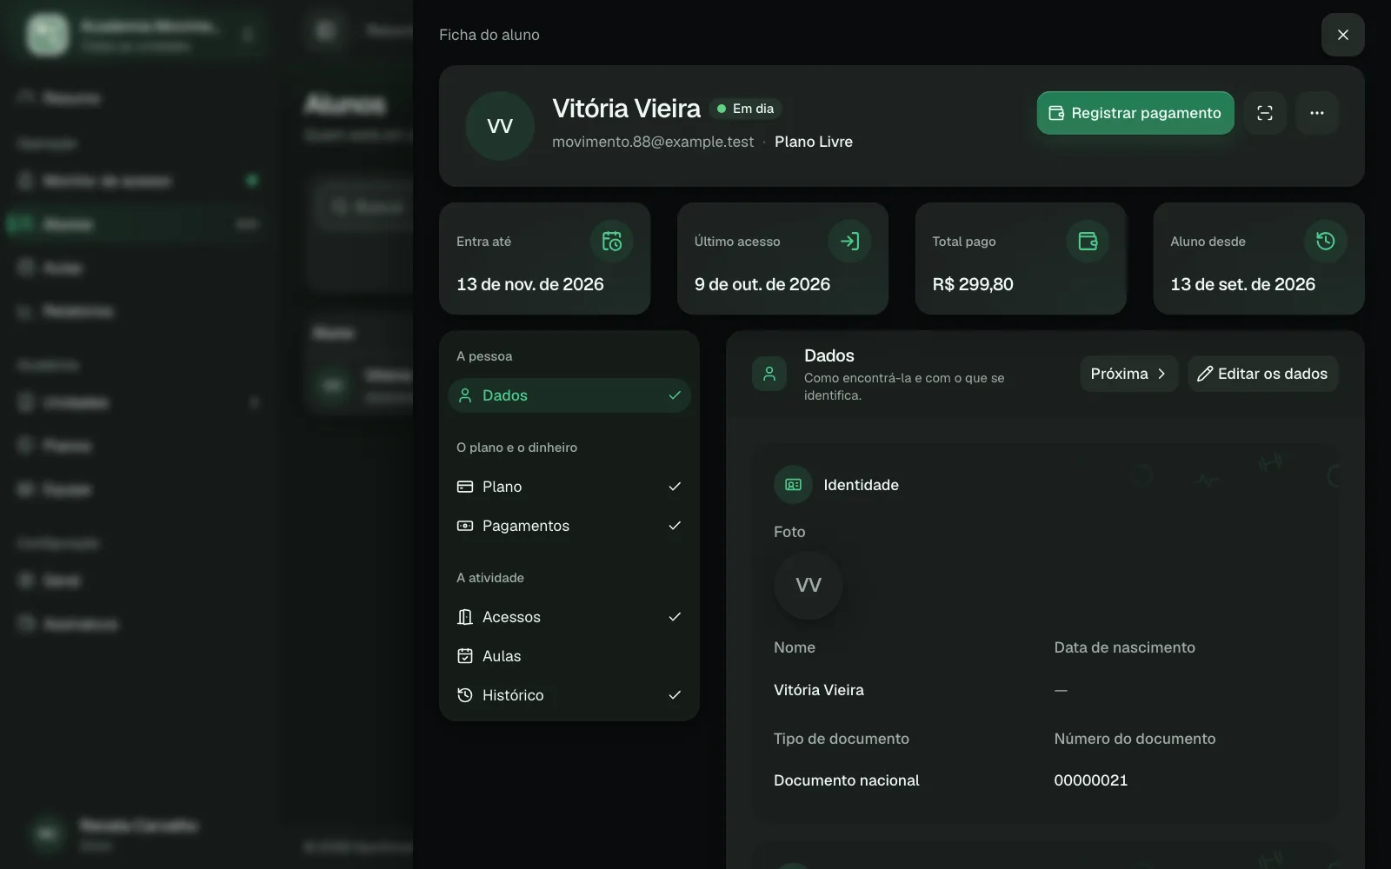Select the Dados section in side menu
This screenshot has width=1391, height=869.
pyautogui.click(x=569, y=395)
